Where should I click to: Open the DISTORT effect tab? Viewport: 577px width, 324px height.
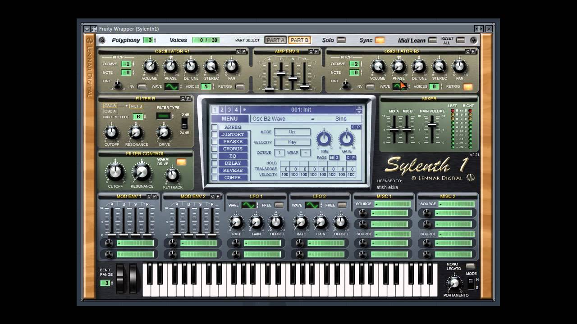tap(233, 135)
